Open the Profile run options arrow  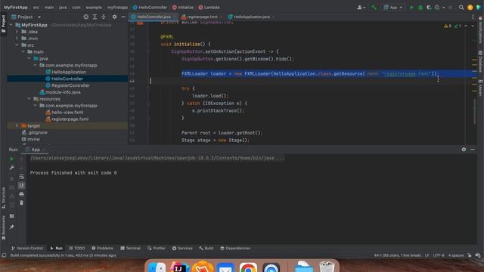point(444,8)
